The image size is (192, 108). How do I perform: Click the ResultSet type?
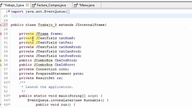(x=45, y=78)
